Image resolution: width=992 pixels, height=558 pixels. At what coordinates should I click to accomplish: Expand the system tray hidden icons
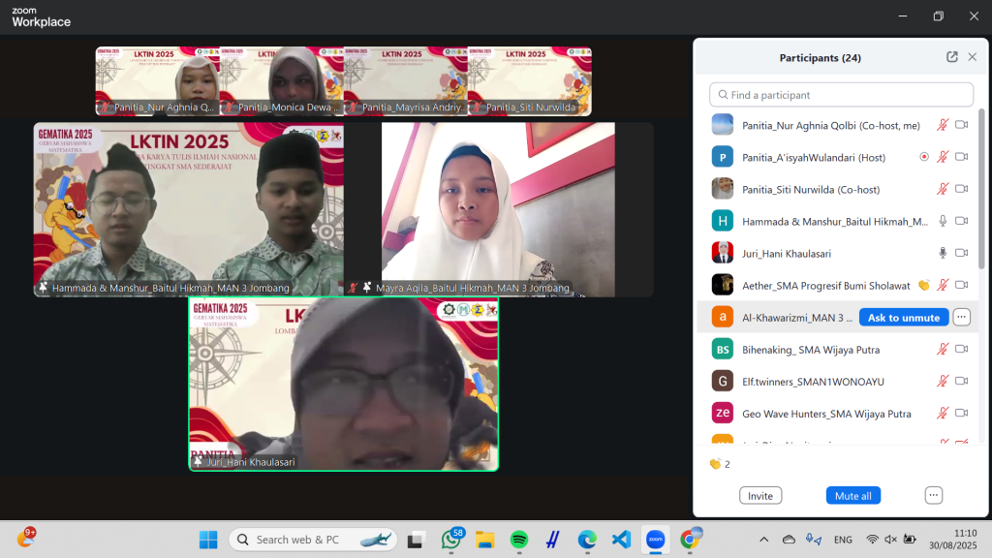point(763,540)
